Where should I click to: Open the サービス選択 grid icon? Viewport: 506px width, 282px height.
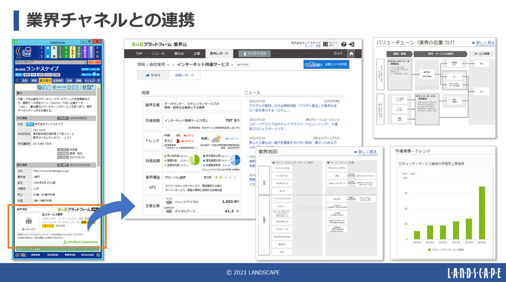click(330, 44)
